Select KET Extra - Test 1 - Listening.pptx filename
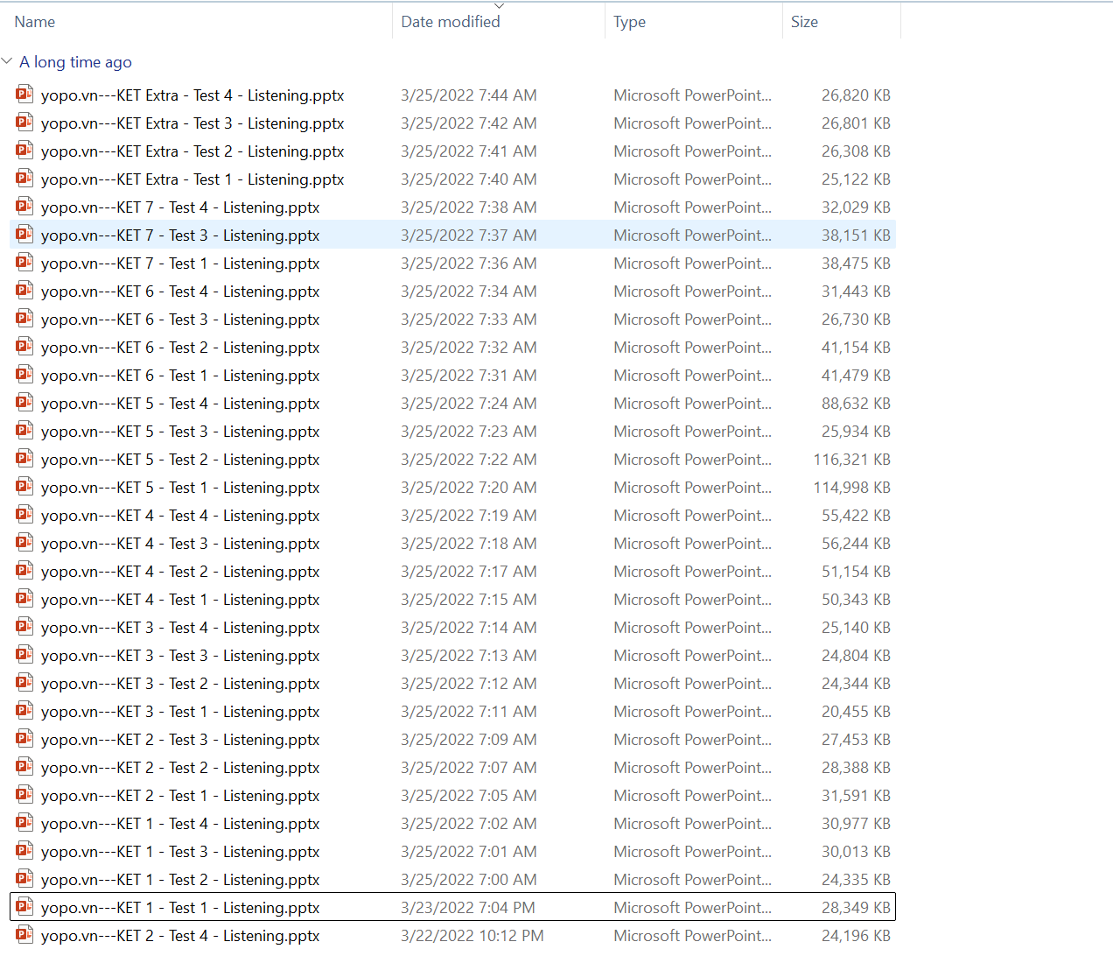The width and height of the screenshot is (1113, 970). tap(192, 179)
